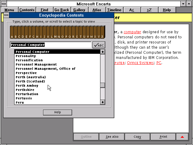Click the topic list scrollbar thumb
The width and height of the screenshot is (193, 145).
103,85
